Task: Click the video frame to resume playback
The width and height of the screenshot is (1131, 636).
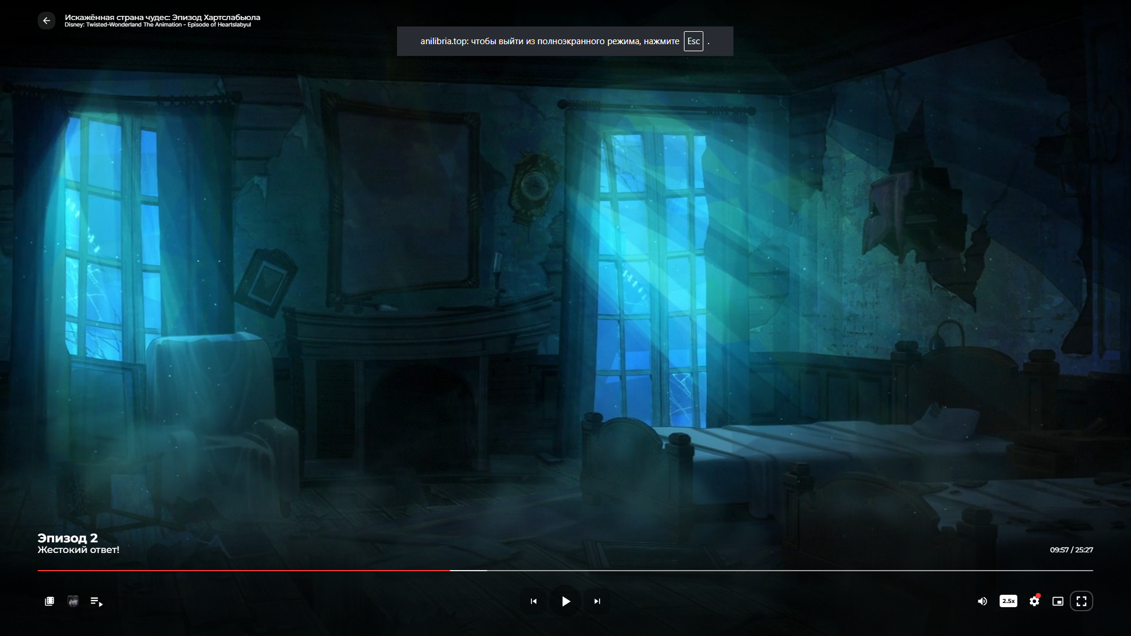Action: point(565,294)
